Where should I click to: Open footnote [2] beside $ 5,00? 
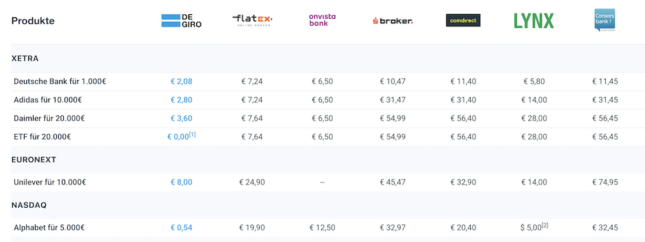[x=545, y=225]
